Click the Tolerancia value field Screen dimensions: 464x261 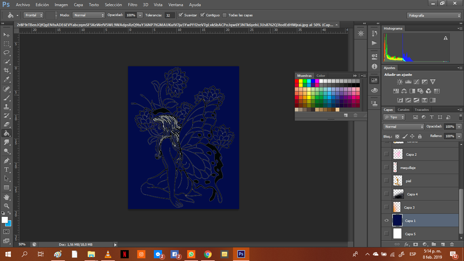[x=170, y=15]
